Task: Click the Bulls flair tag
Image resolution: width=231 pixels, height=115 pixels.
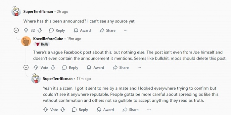Action: [x=42, y=44]
